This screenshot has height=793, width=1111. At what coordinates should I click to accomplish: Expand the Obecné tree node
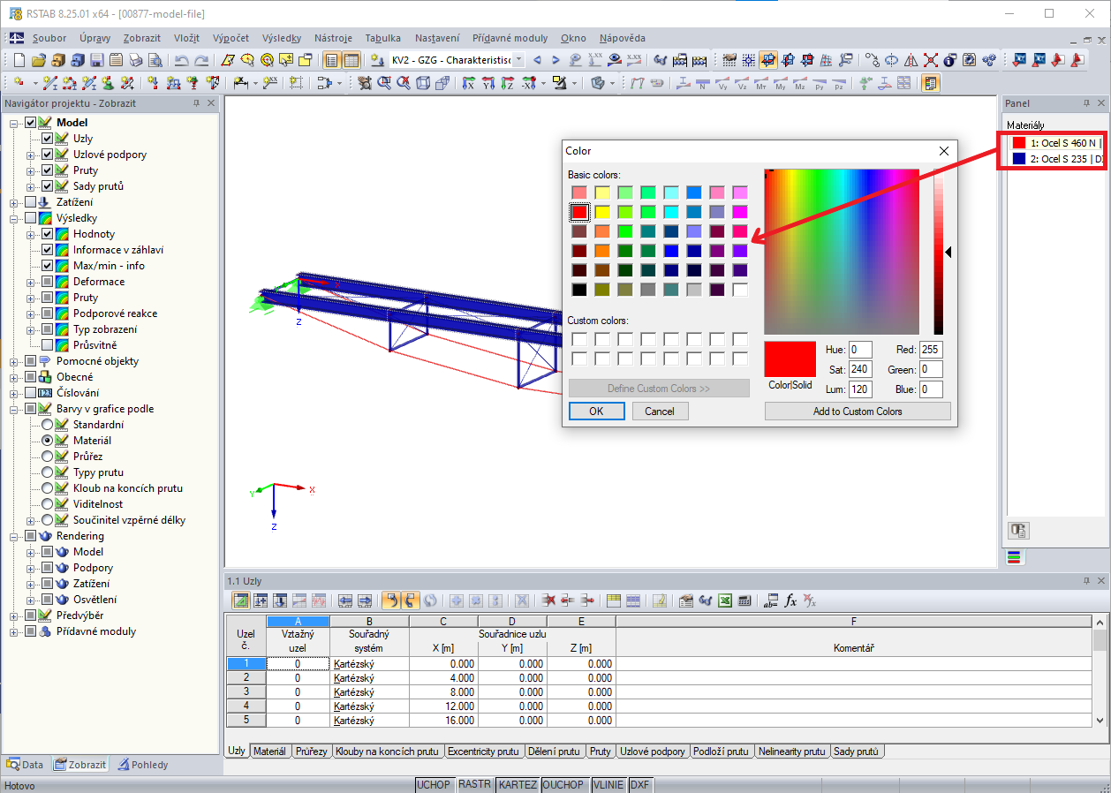pos(14,377)
